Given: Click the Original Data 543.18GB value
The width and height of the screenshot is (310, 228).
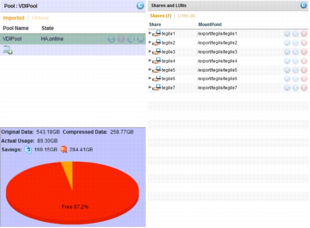Looking at the screenshot, I should pyautogui.click(x=48, y=132).
